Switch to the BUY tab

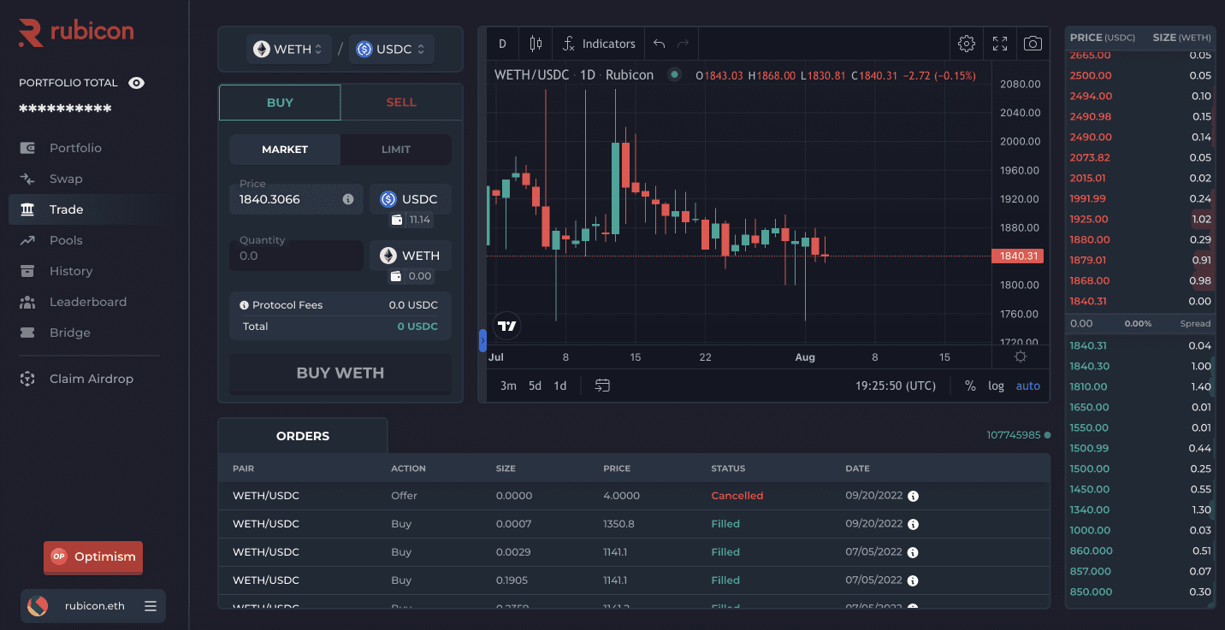(x=280, y=103)
